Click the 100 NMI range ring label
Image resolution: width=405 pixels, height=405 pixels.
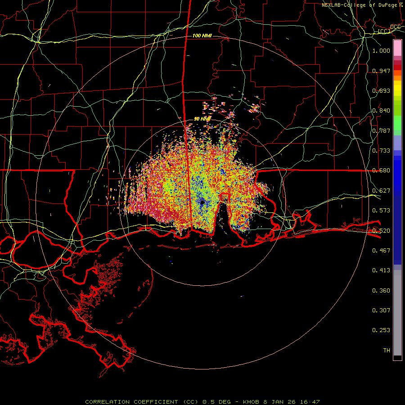pos(202,36)
